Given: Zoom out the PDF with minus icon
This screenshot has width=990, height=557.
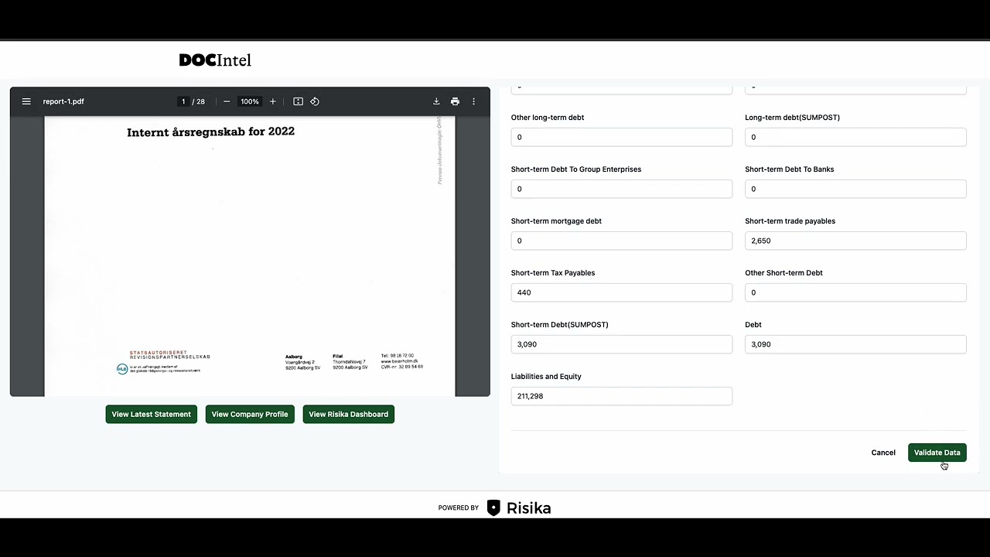Looking at the screenshot, I should pos(227,101).
